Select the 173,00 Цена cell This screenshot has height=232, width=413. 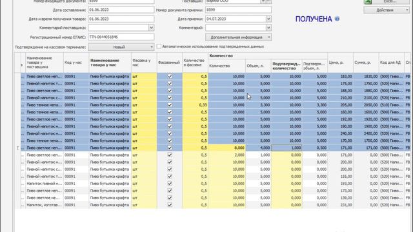(340, 191)
